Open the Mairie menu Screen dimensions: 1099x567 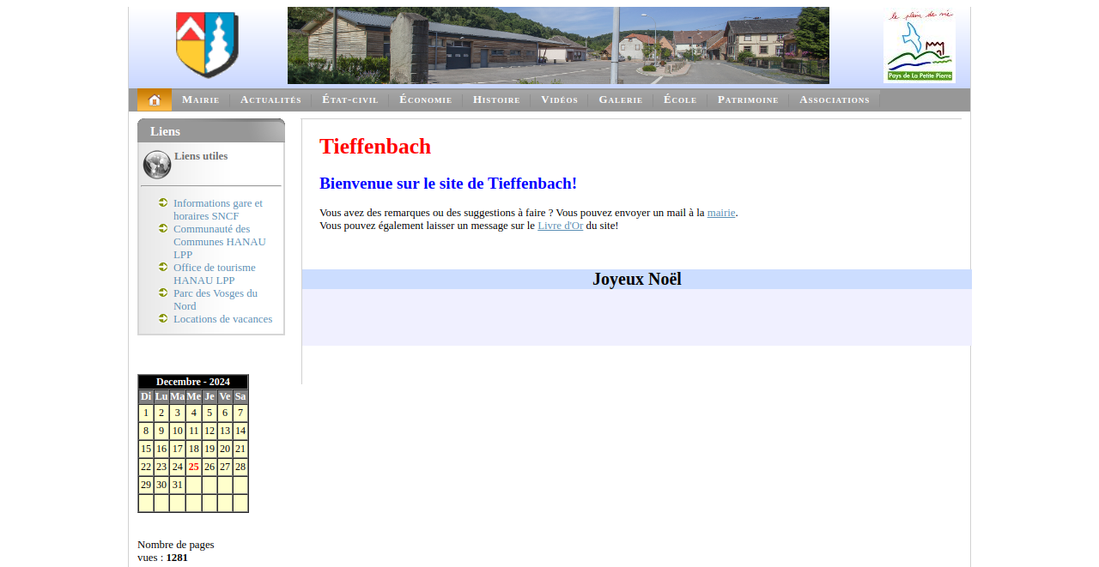pos(201,100)
